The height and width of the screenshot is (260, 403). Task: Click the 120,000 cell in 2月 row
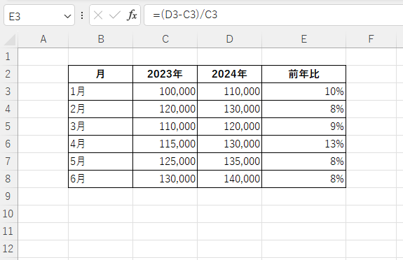click(165, 109)
